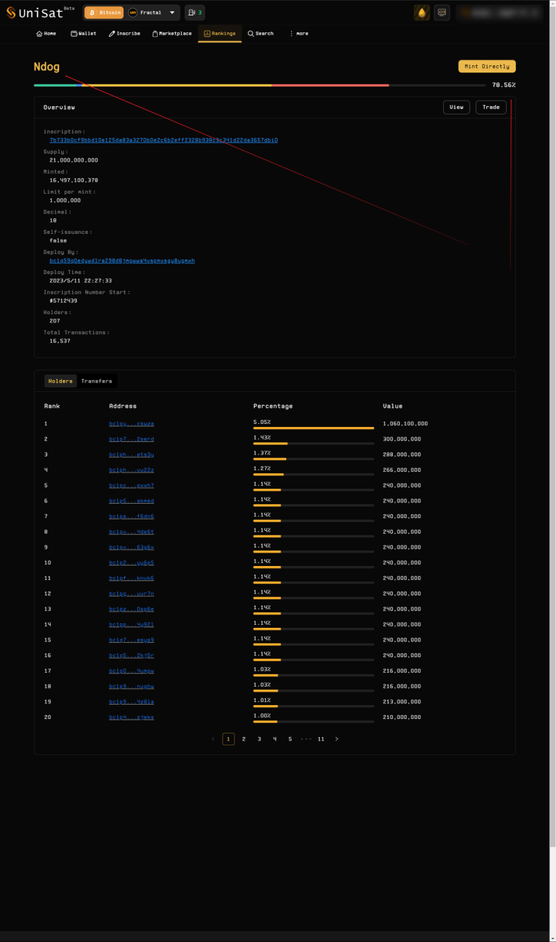Open rank 3 holder address link

(x=132, y=455)
